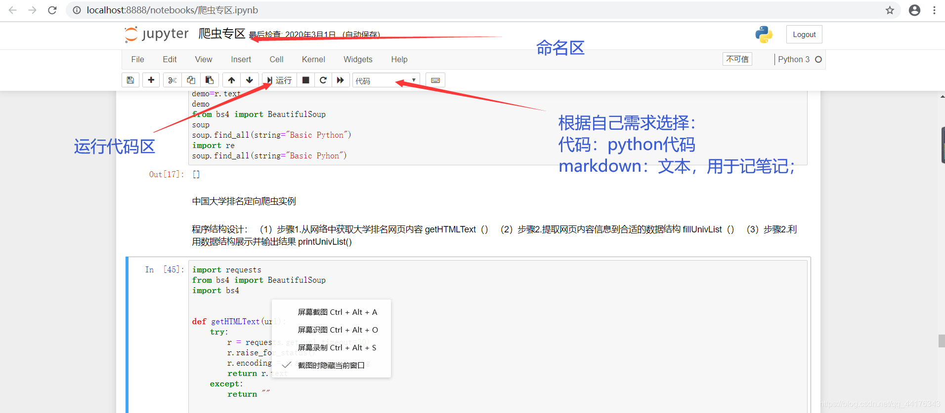
Task: Restart the kernel with circular arrow icon
Action: coord(323,80)
